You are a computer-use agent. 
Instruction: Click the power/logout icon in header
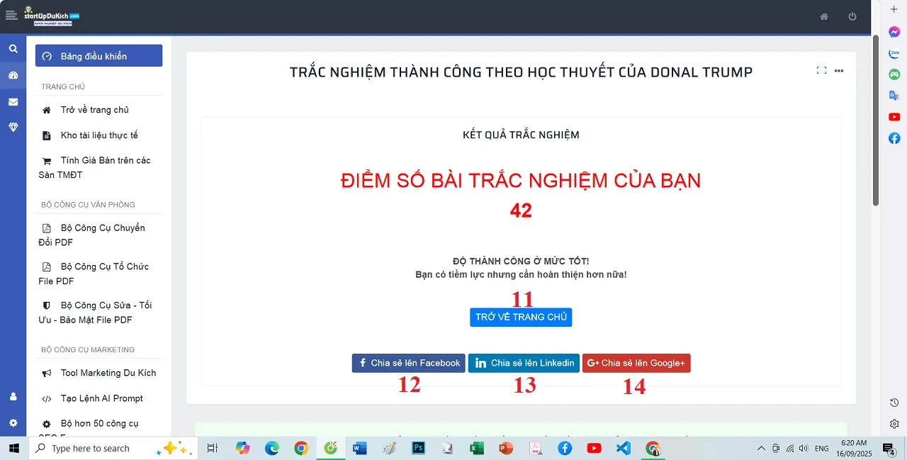coord(852,16)
